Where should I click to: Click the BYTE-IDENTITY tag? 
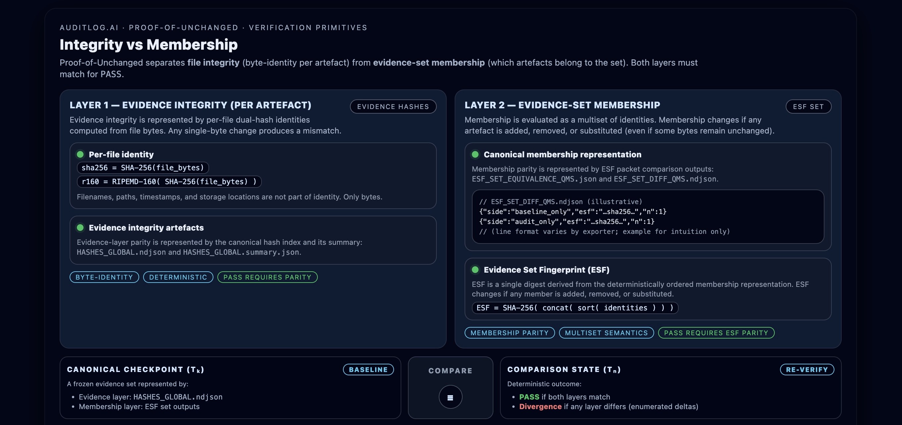tap(104, 277)
